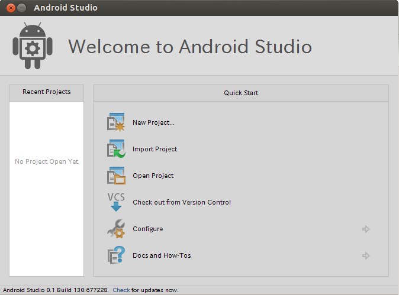
Task: Click the Configure wrench and gear icon
Action: tap(116, 229)
